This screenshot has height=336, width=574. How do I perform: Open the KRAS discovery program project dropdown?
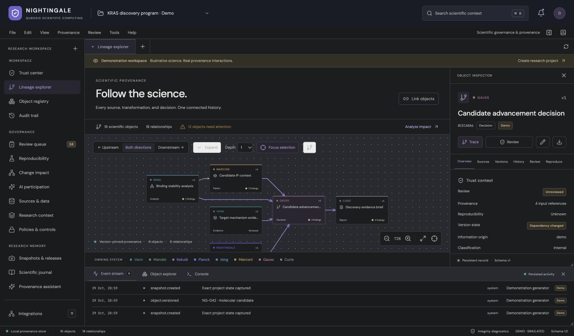(x=153, y=13)
